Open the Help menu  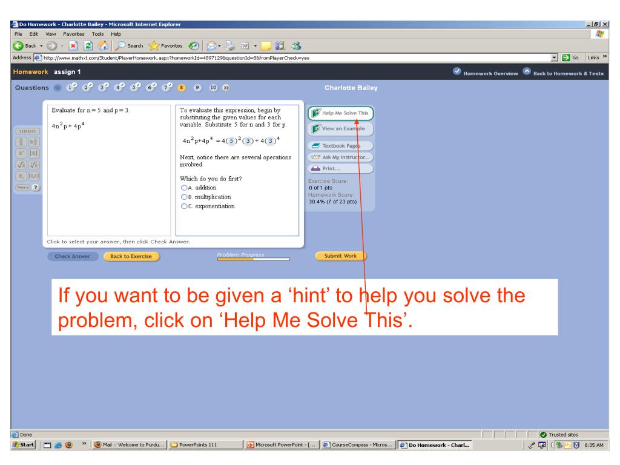pos(116,34)
